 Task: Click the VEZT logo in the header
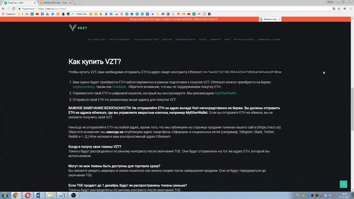click(x=78, y=28)
